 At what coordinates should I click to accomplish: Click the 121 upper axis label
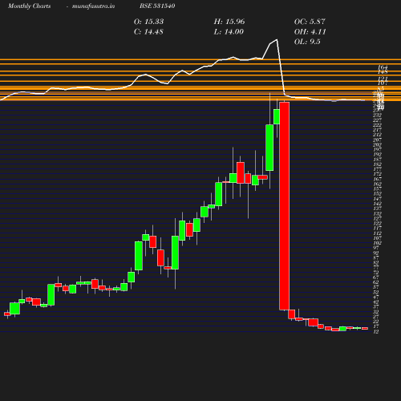(383, 79)
